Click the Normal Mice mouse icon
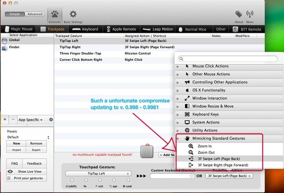Screen dimensions: 284x193 (x=181, y=29)
